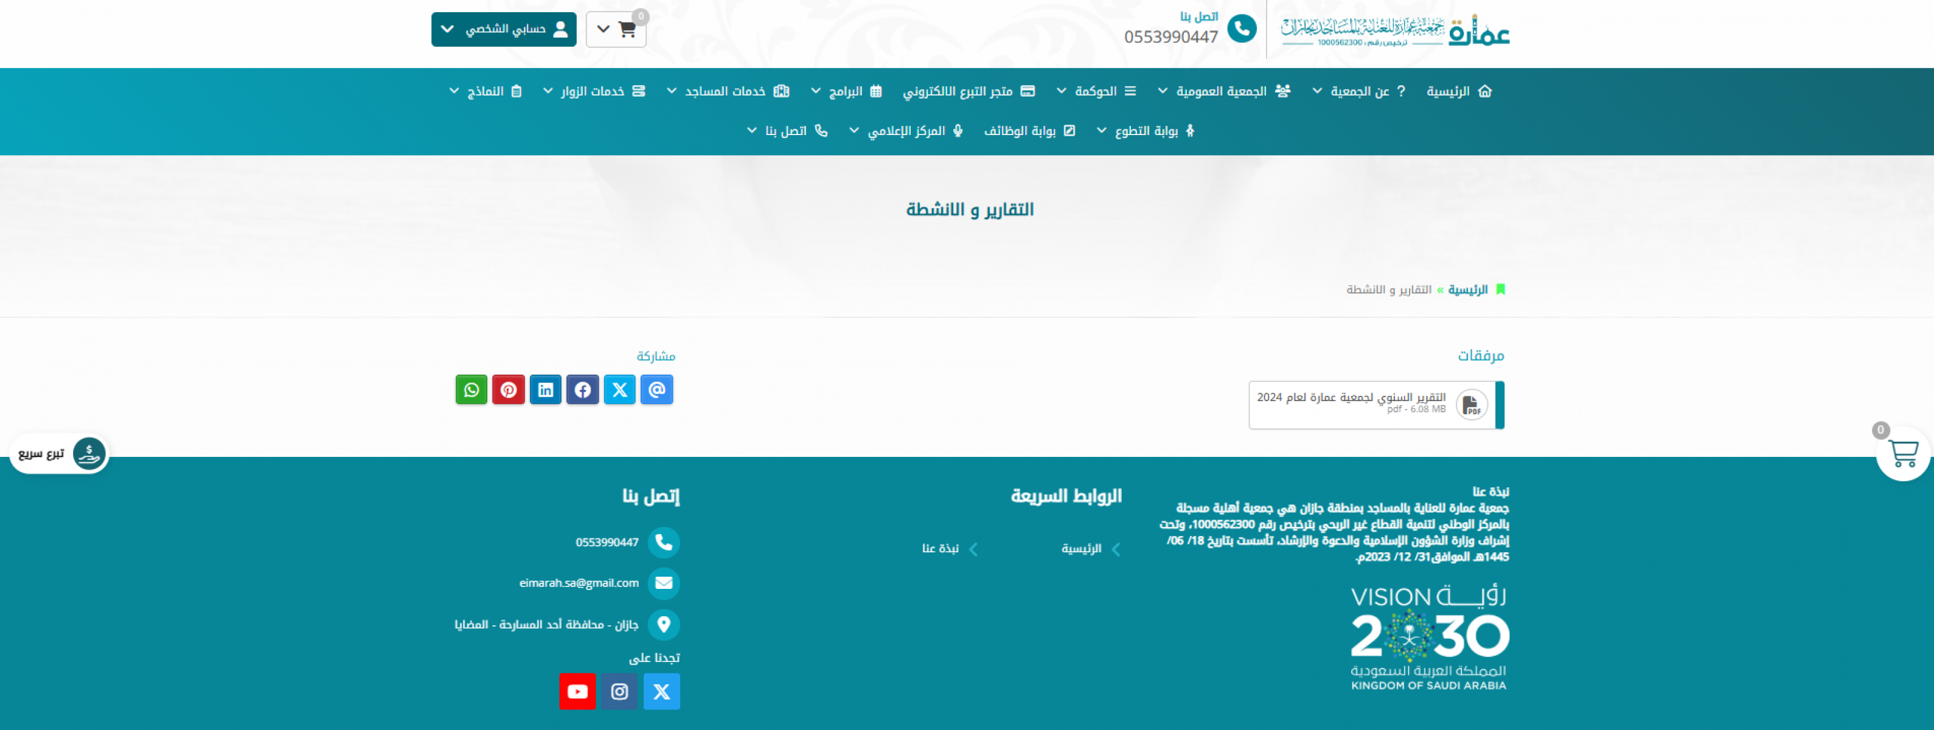Share page via WhatsApp icon

[471, 390]
